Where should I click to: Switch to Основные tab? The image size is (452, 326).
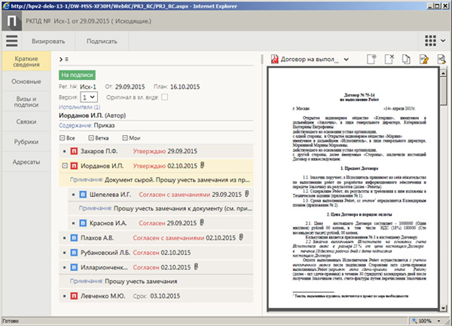coord(26,81)
